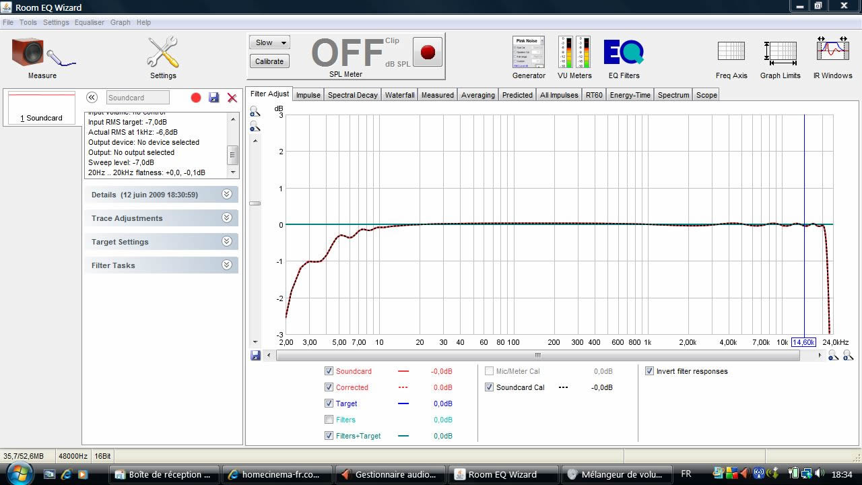Click the vertical zoom-out magnifier at the graph top
The height and width of the screenshot is (485, 862).
(255, 127)
